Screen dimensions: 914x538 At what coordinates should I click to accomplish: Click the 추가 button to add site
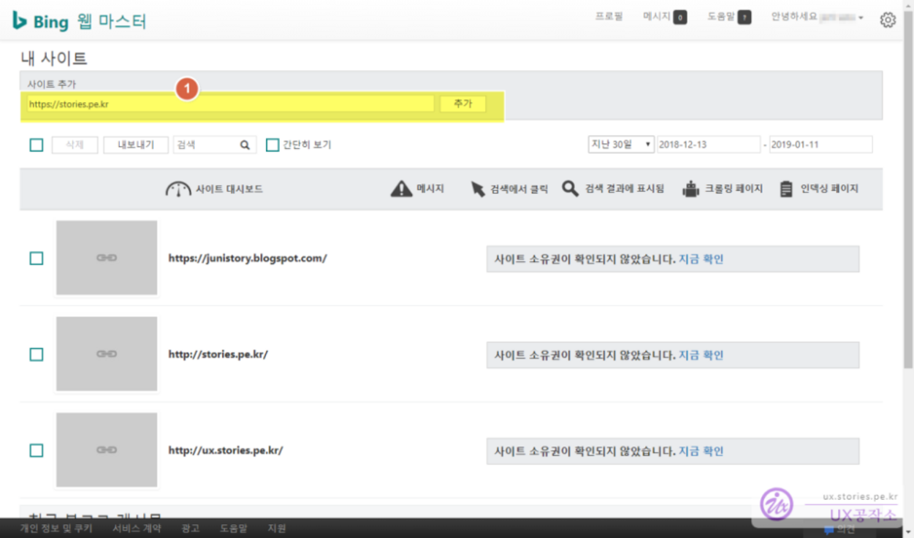[x=462, y=104]
